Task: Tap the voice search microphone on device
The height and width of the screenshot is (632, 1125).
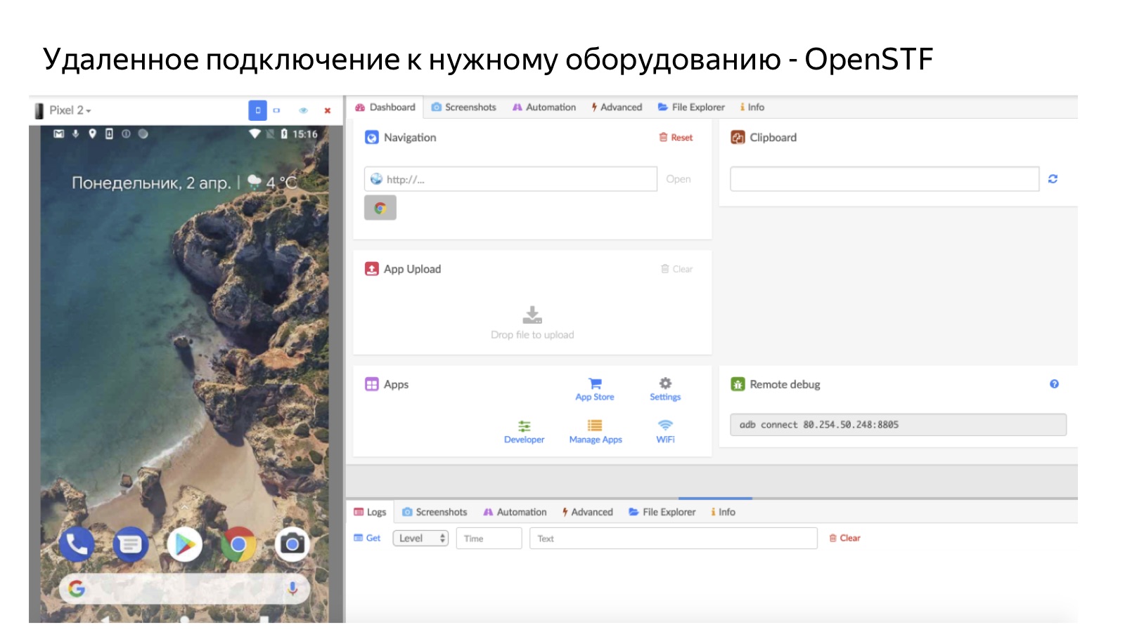Action: click(x=292, y=588)
